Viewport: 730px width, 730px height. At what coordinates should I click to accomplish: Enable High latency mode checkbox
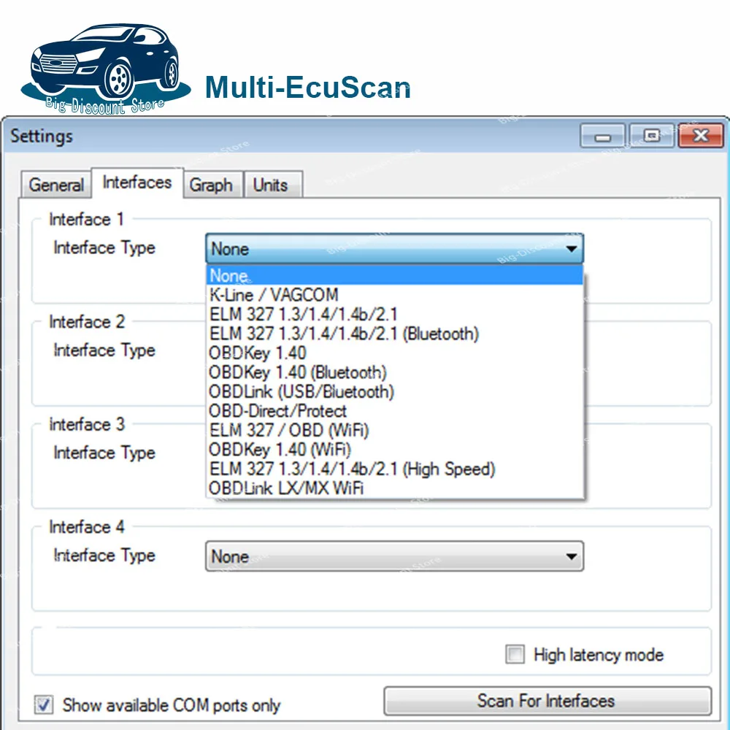[515, 654]
